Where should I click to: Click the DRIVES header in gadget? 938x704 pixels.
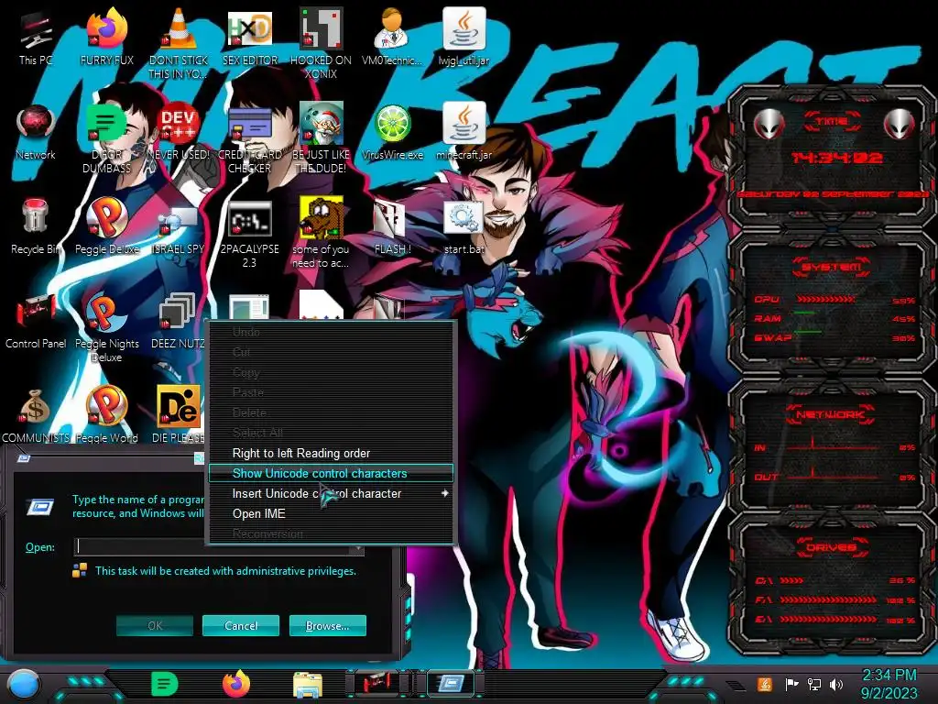click(830, 547)
